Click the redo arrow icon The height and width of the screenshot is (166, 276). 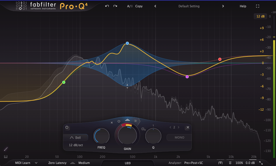click(x=115, y=6)
